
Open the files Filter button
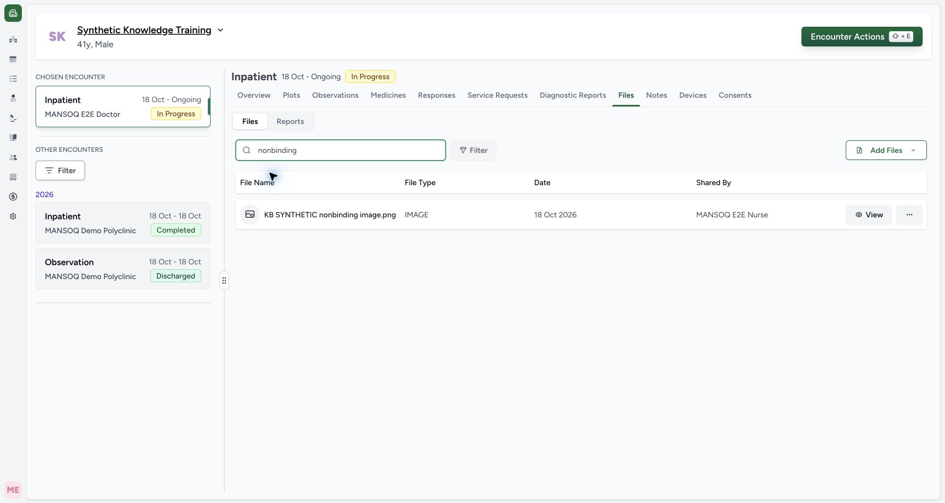pyautogui.click(x=474, y=150)
